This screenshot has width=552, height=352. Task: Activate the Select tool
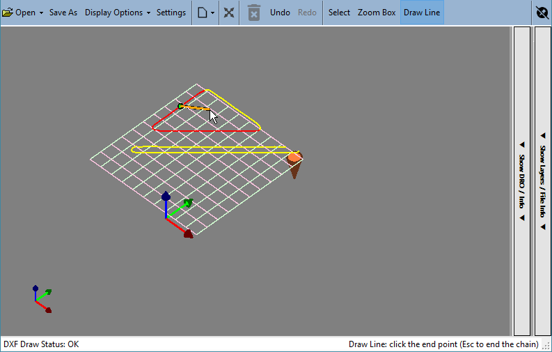click(339, 13)
